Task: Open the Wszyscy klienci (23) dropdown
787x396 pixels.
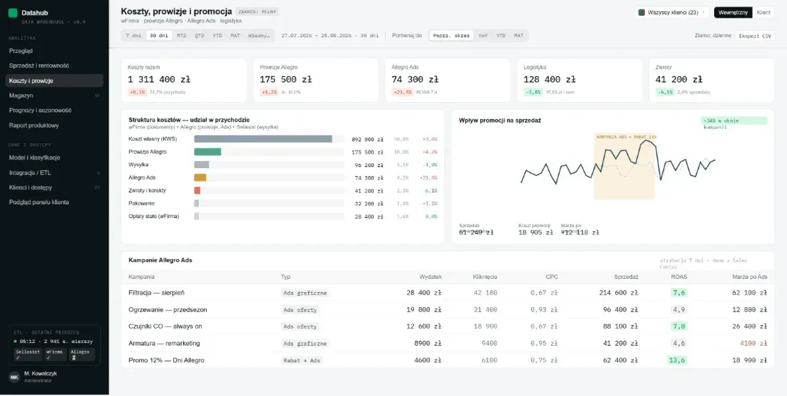Action: 672,12
